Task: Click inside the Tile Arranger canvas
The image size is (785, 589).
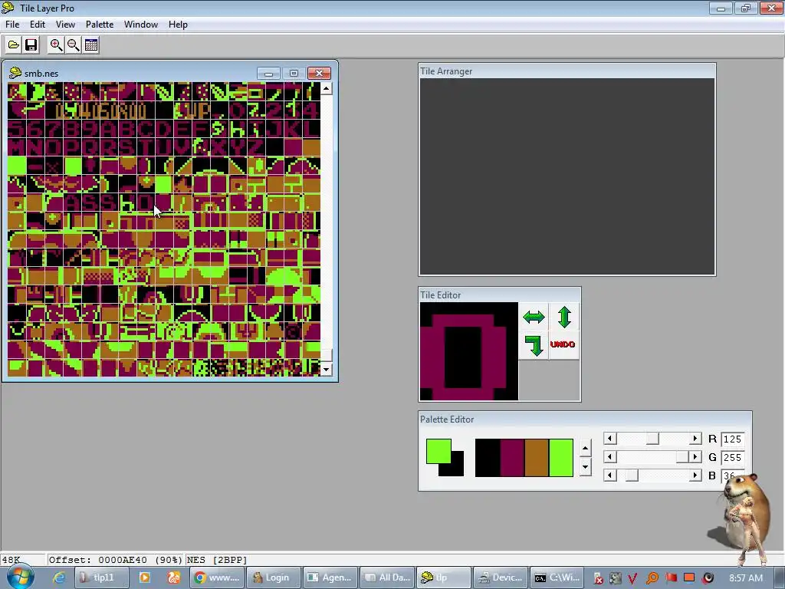Action: 567,176
